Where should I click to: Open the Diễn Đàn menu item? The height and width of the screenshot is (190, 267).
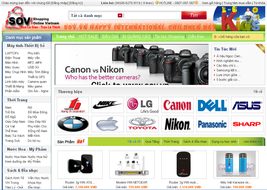(196, 37)
